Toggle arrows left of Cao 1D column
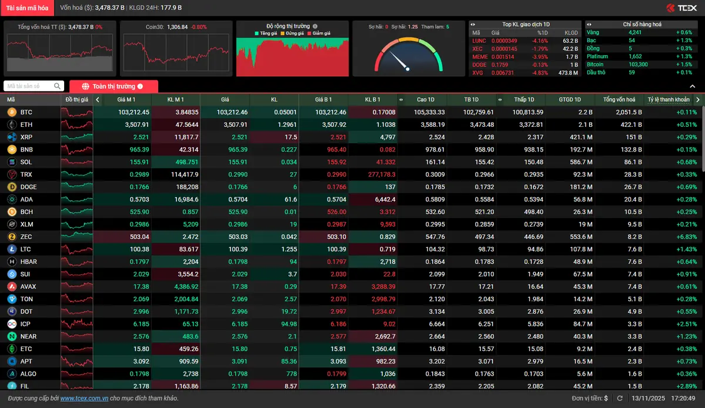Screen dimensions: 705x408 click(401, 100)
